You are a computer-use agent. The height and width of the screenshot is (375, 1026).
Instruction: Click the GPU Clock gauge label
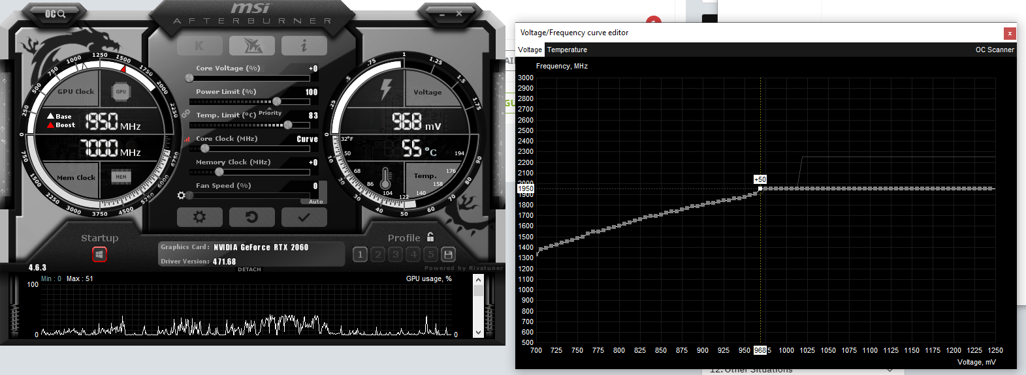pos(76,92)
